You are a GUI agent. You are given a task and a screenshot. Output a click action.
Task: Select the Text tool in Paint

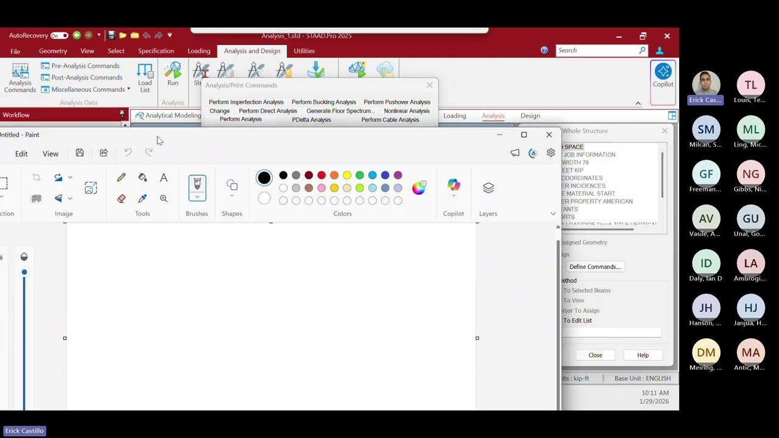click(x=164, y=178)
